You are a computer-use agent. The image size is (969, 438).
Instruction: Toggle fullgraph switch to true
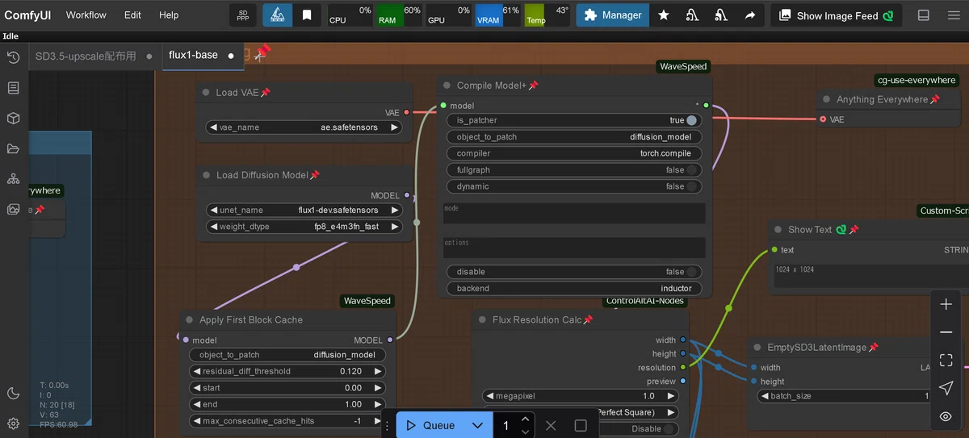(x=690, y=170)
